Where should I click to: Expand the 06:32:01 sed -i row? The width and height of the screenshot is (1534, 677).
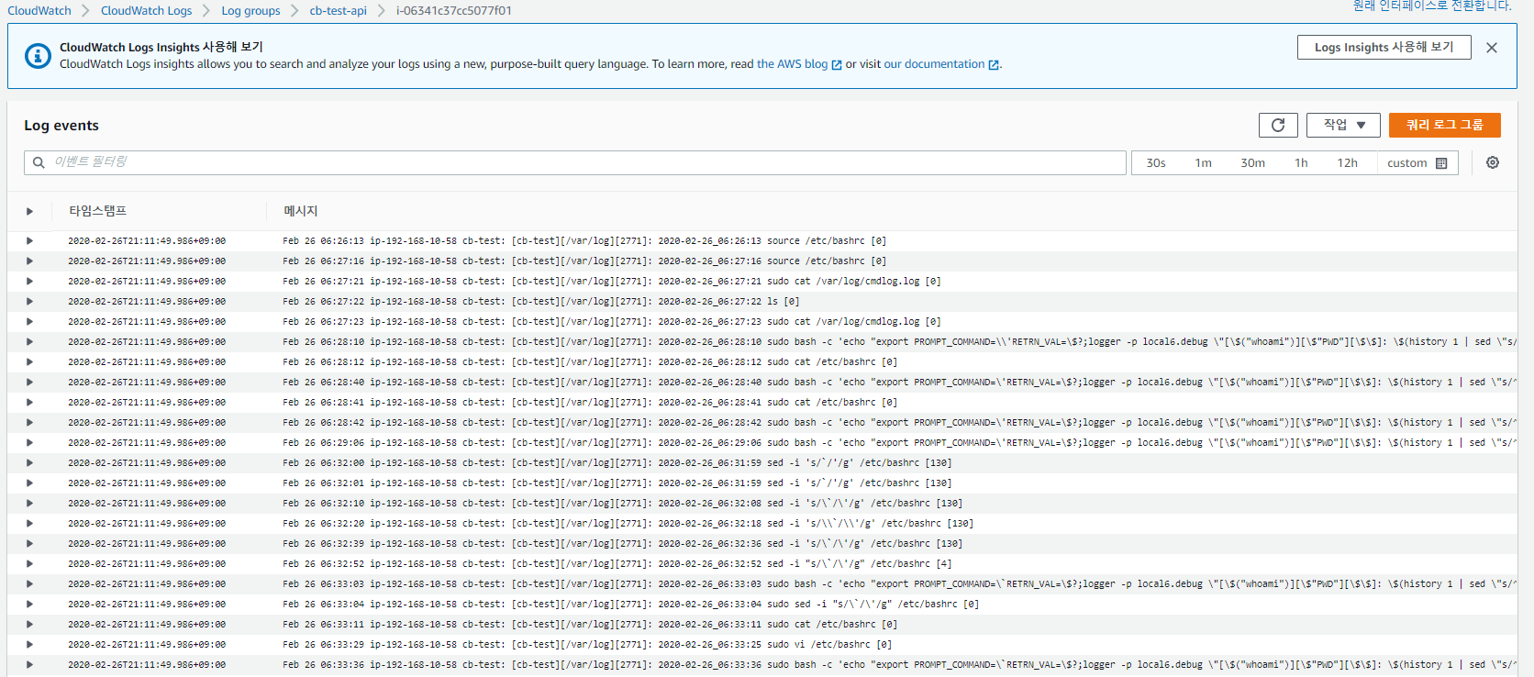(x=29, y=483)
